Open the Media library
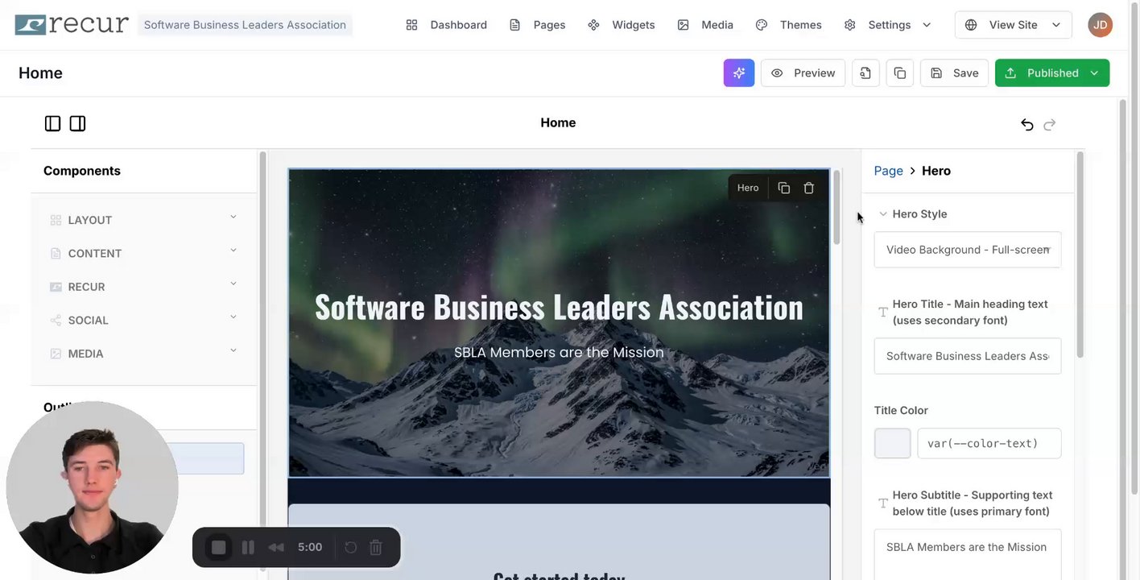 (705, 25)
